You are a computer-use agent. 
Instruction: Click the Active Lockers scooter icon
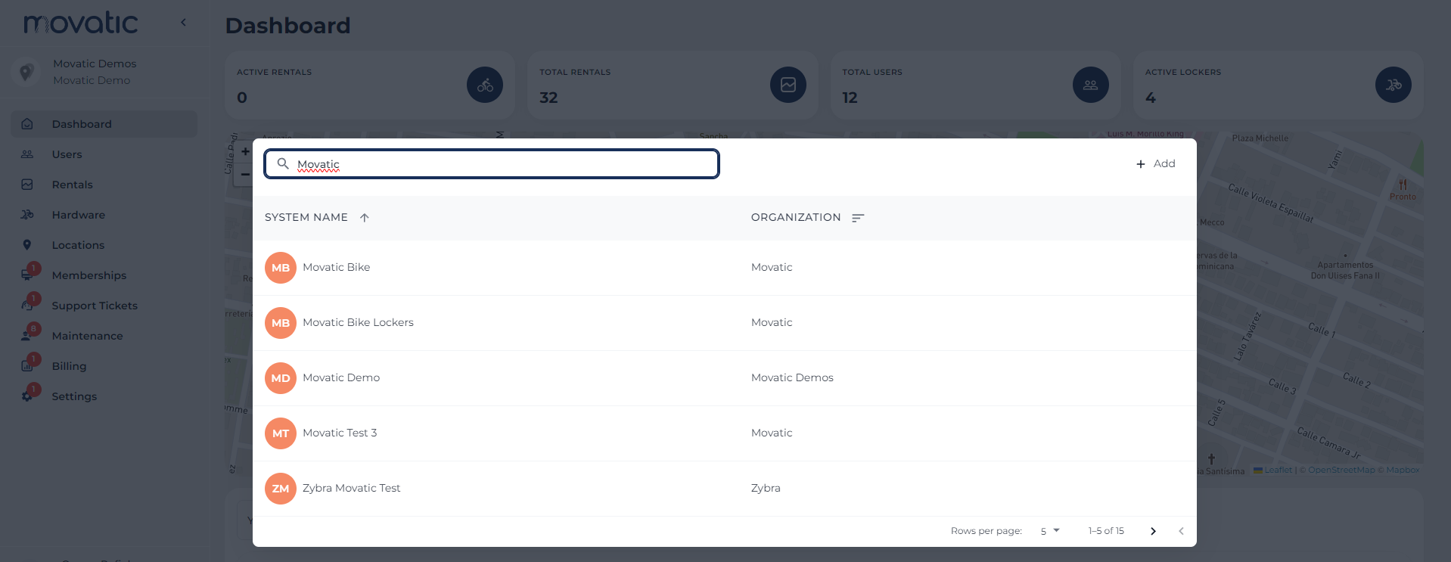click(x=1393, y=85)
